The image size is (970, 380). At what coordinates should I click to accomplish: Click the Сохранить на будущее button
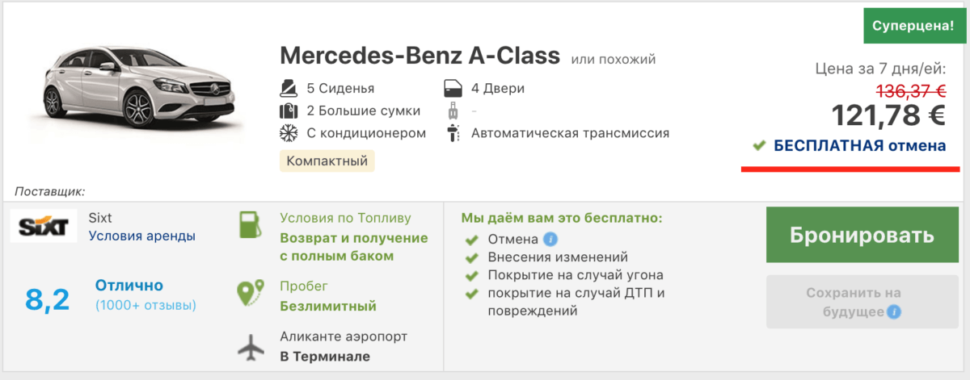point(853,303)
